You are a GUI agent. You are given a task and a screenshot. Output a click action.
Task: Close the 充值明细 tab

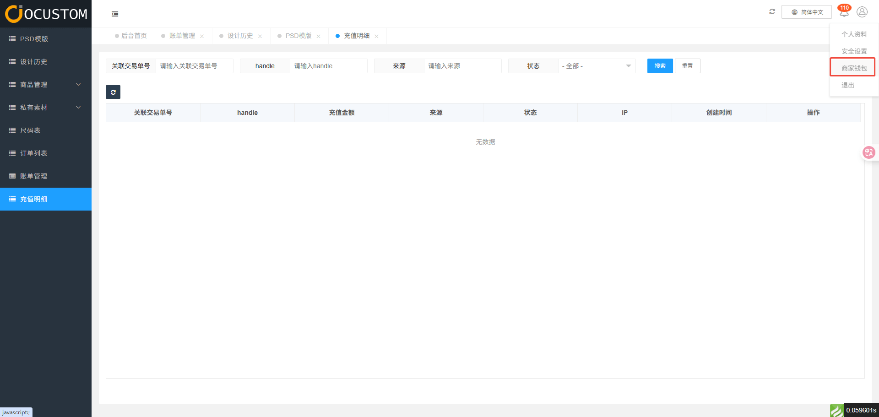376,36
